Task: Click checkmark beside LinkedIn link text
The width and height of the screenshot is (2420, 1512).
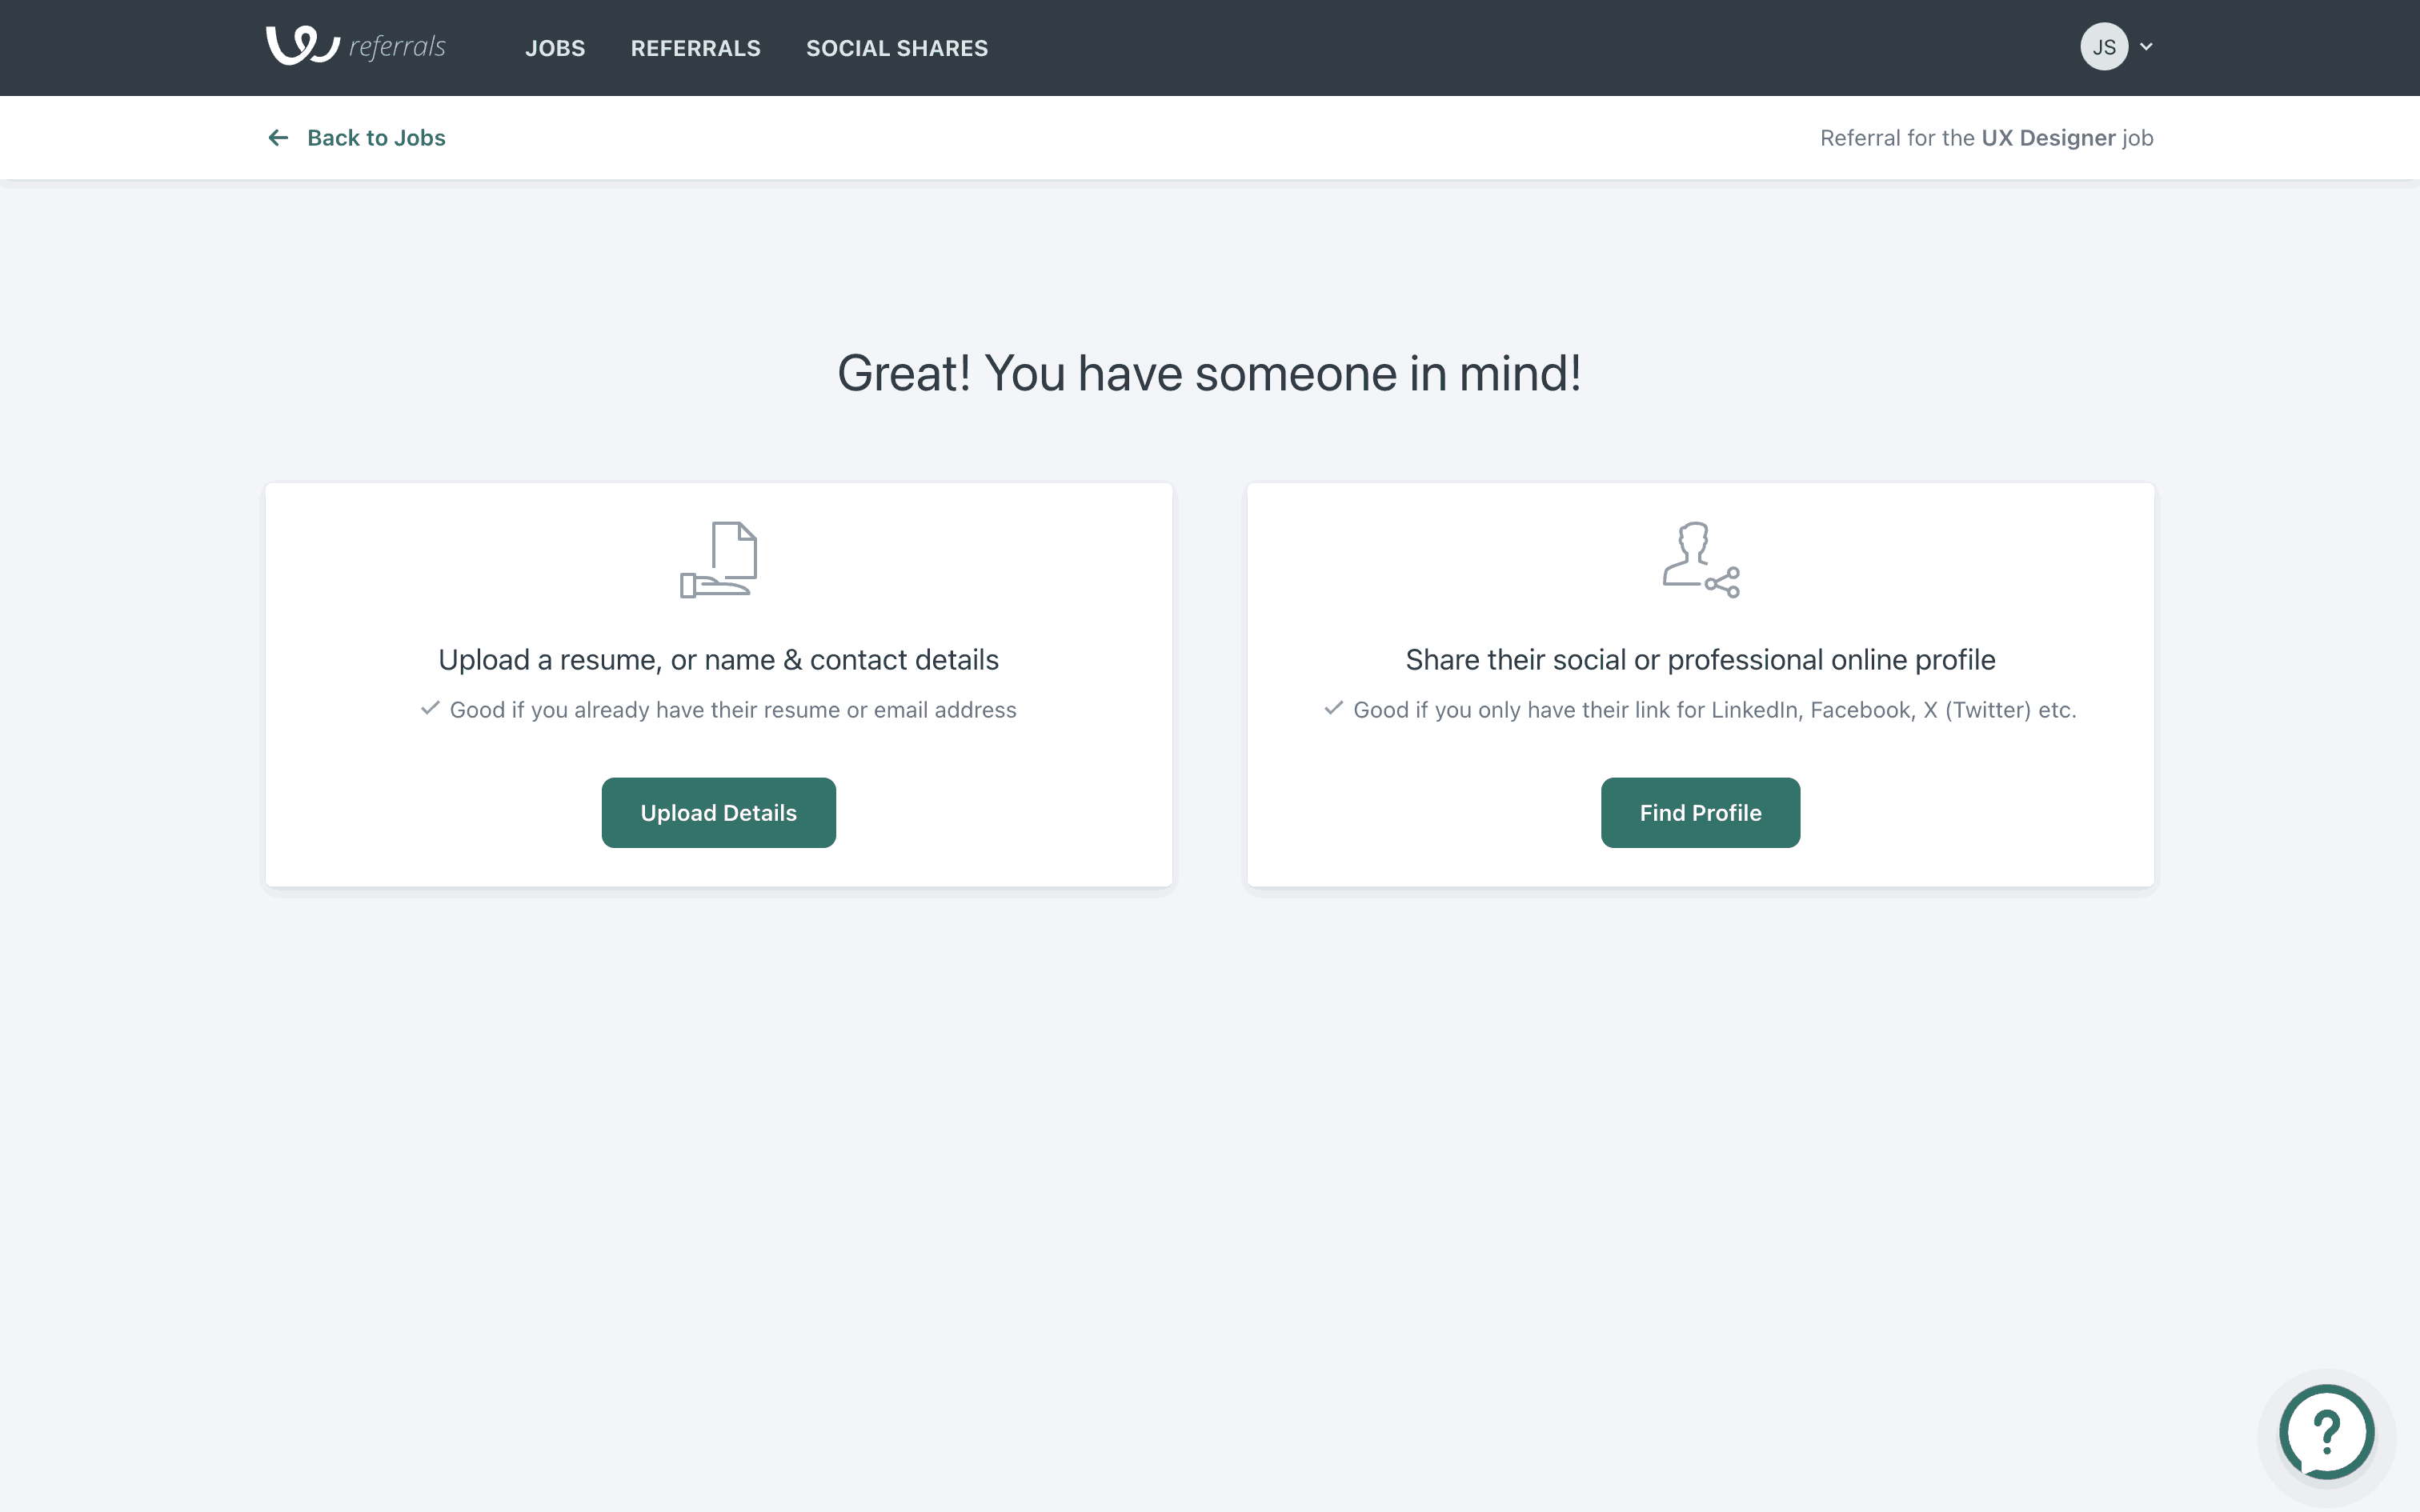Action: tap(1333, 709)
